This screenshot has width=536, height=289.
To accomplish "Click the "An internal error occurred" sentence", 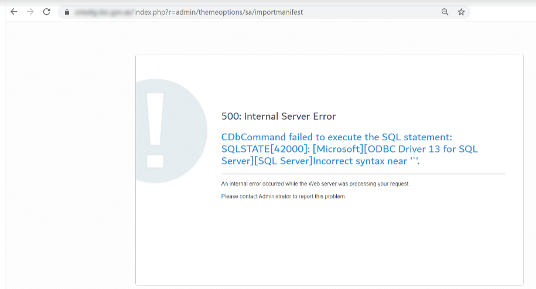I will click(x=315, y=184).
